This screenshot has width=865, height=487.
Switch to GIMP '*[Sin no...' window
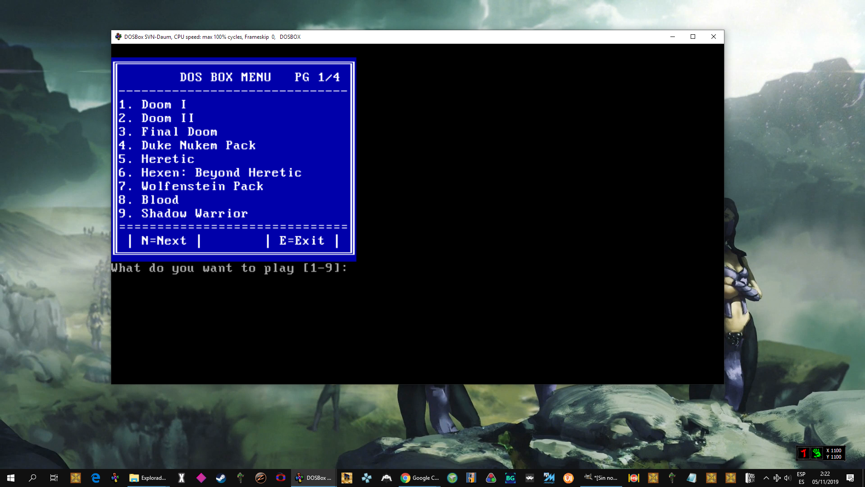pos(601,478)
